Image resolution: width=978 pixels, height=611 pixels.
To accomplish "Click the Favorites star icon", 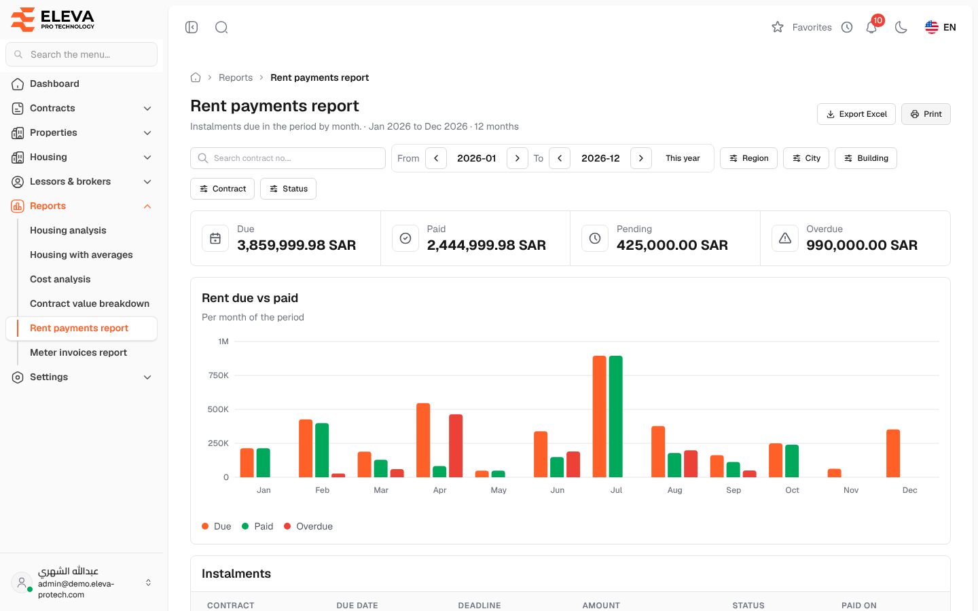I will [778, 27].
